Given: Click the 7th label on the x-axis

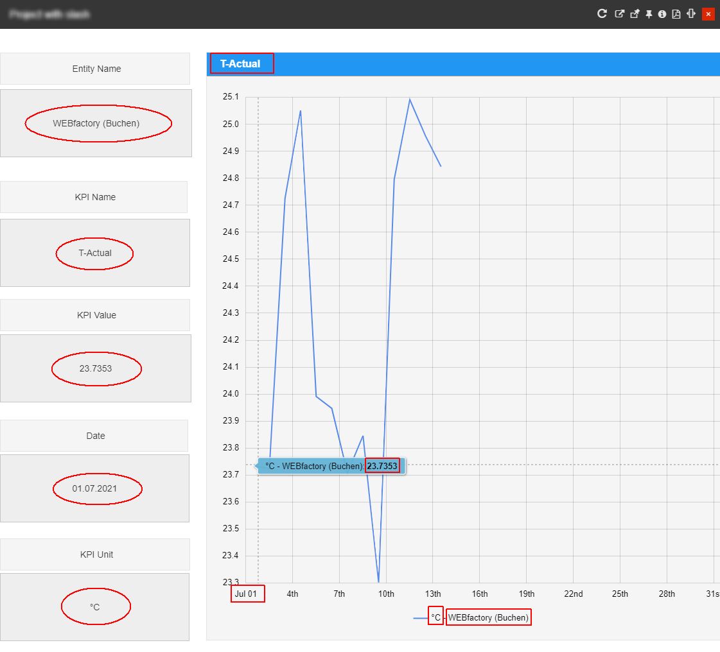Looking at the screenshot, I should pos(339,594).
